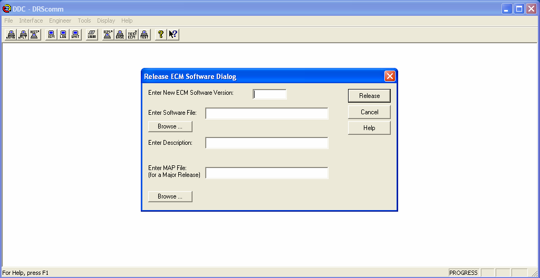
Task: Click the Cancel button in the dialog
Action: pyautogui.click(x=369, y=112)
